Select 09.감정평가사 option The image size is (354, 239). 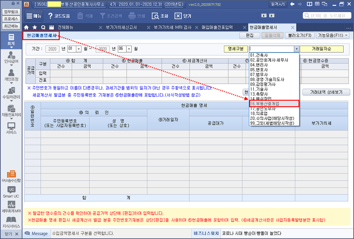(274, 84)
